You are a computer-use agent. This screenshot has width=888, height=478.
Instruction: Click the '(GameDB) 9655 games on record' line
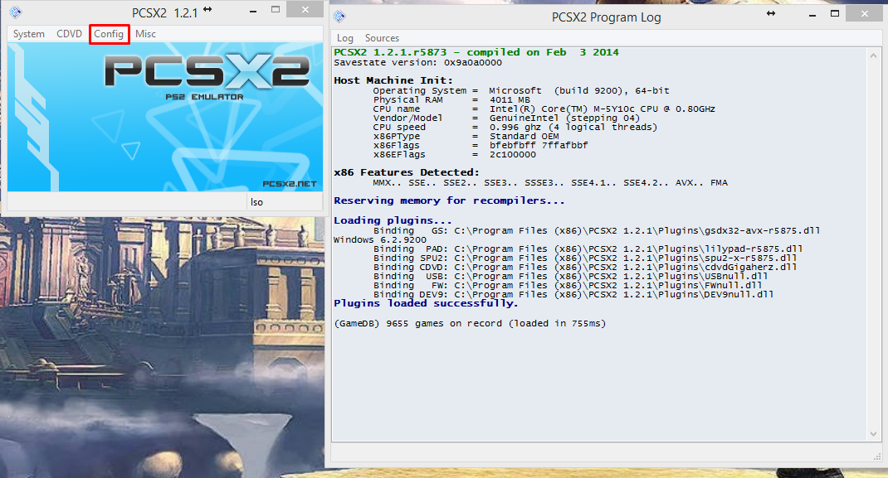click(470, 323)
